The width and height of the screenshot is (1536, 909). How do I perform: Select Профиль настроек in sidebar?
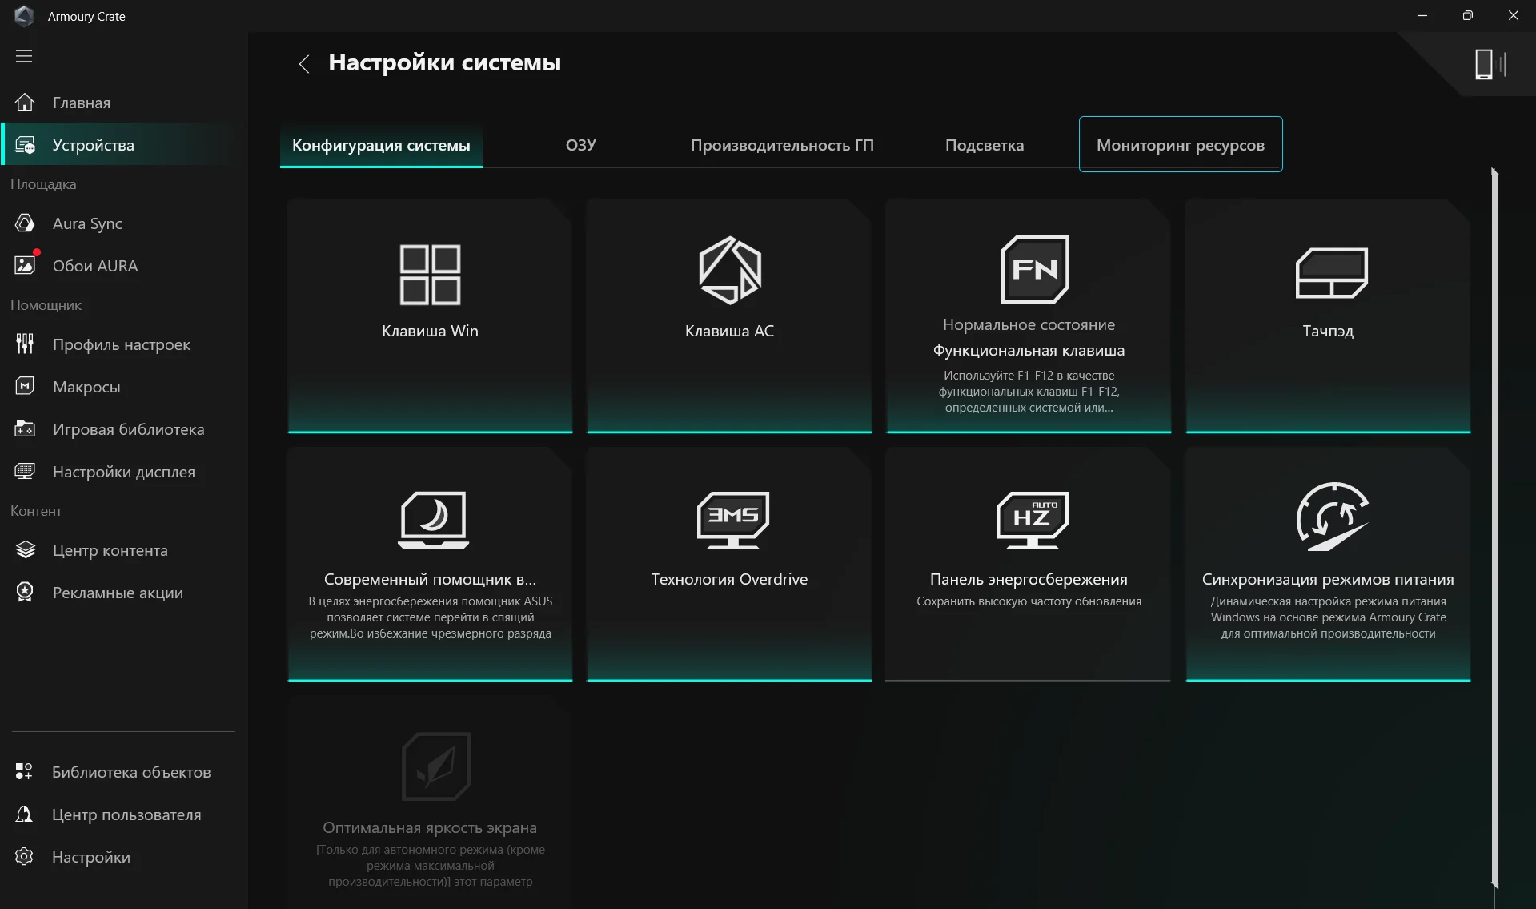tap(121, 344)
